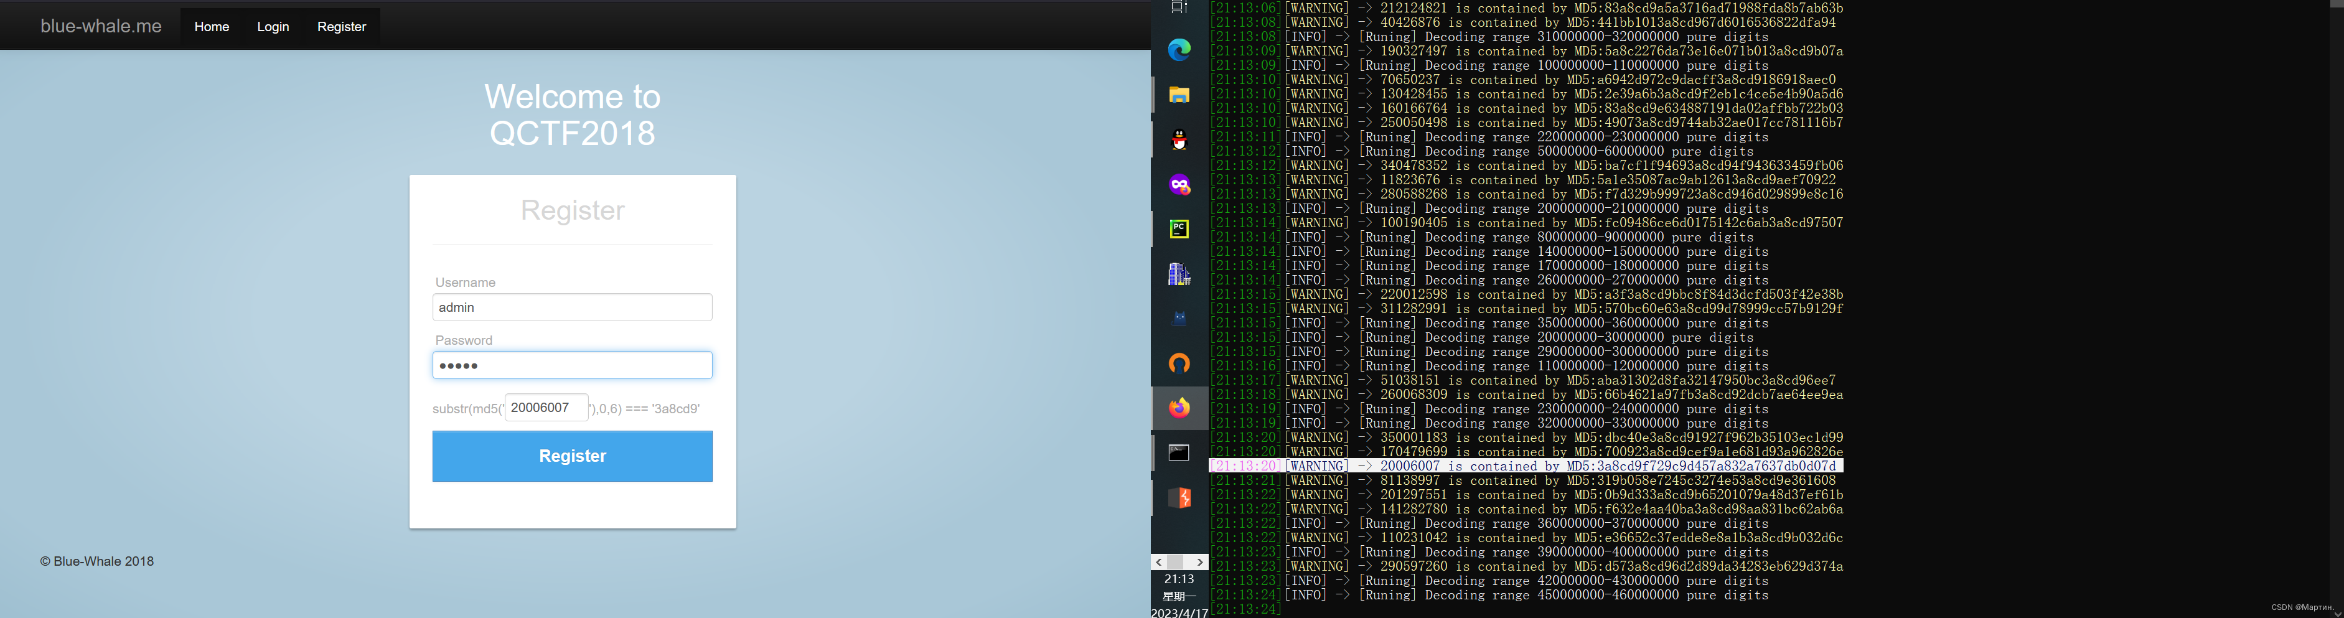Select the line with 81138997
Viewport: 2344px width, 618px height.
[1522, 480]
